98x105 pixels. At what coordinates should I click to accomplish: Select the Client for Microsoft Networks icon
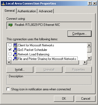click(x=15, y=45)
